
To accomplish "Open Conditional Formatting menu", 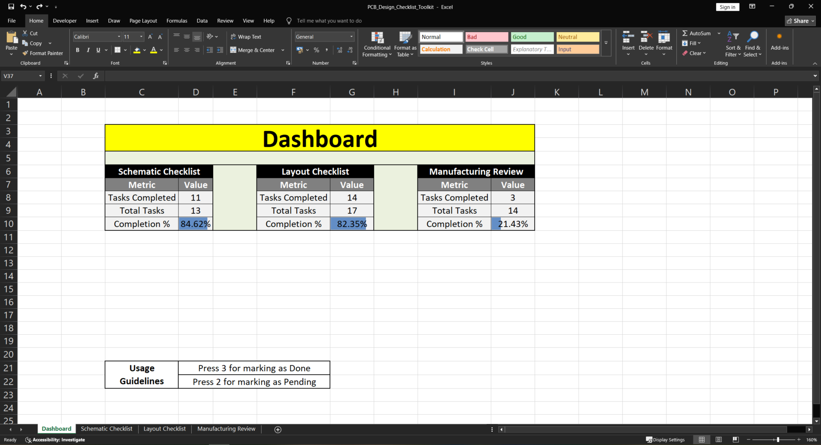I will [x=377, y=44].
